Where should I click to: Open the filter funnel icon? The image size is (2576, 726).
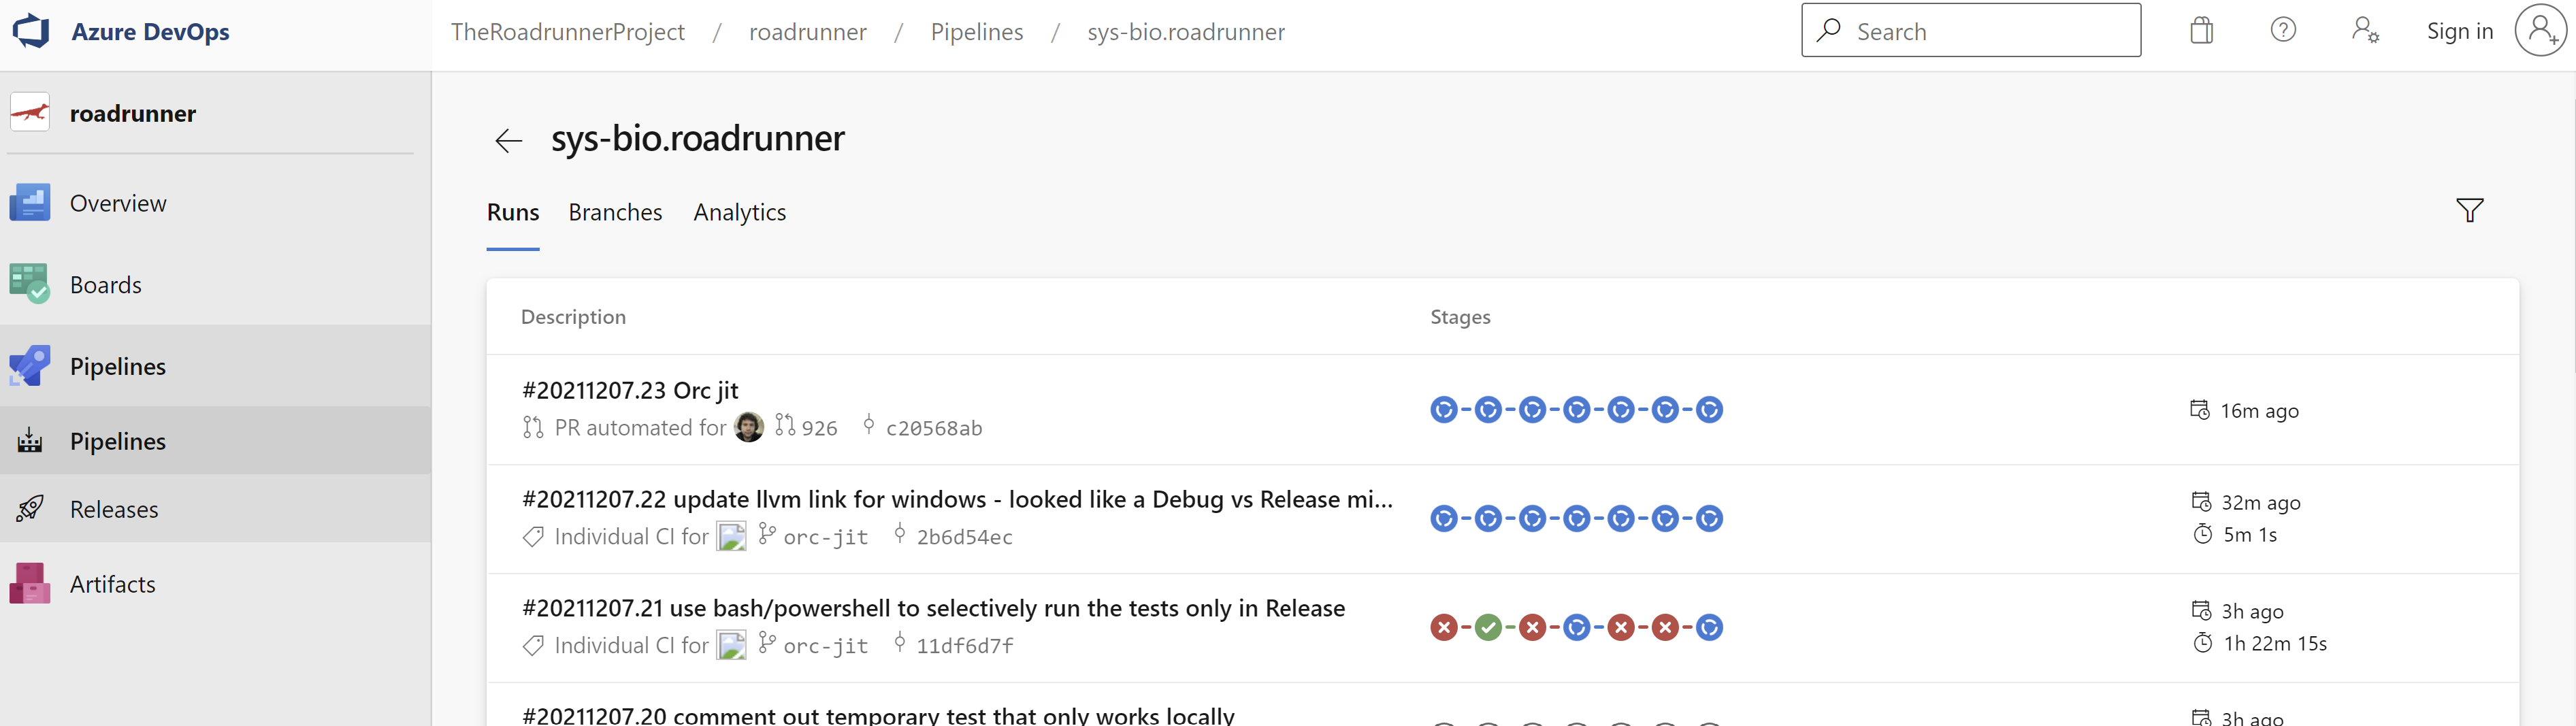click(x=2470, y=210)
